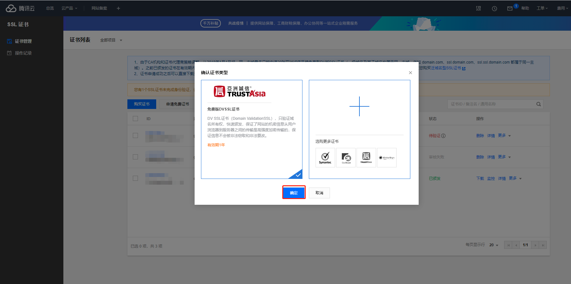571x284 pixels.
Task: Open the 总览 menu item
Action: pyautogui.click(x=50, y=8)
